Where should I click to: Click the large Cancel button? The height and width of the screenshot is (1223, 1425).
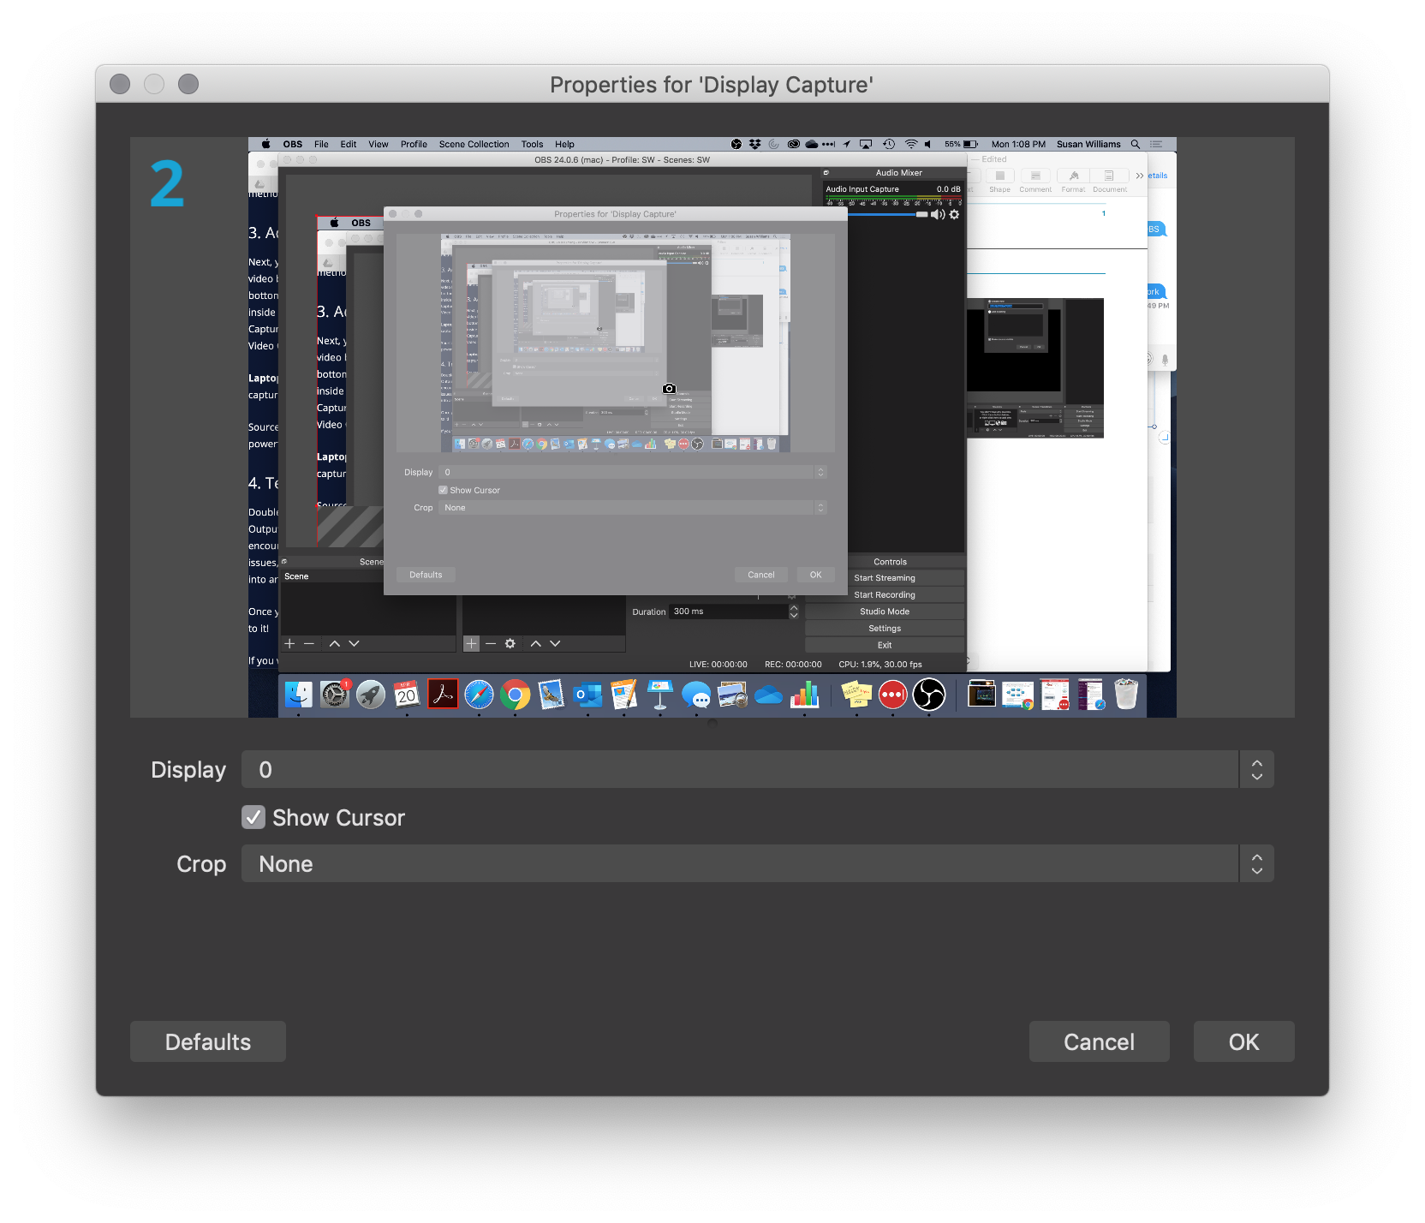tap(1099, 1041)
